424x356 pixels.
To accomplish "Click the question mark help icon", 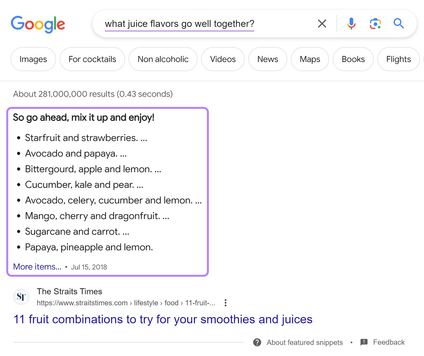I will (257, 342).
